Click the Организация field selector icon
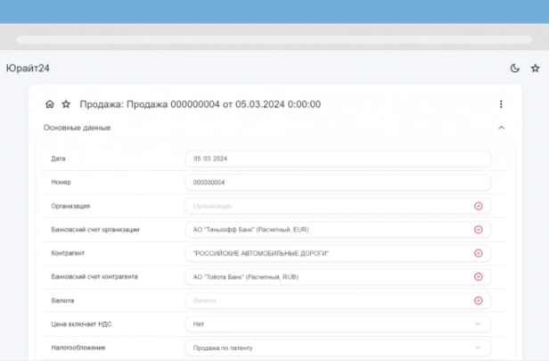Image resolution: width=549 pixels, height=361 pixels. tap(478, 206)
